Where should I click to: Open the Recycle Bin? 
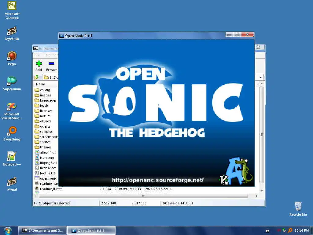(x=298, y=209)
